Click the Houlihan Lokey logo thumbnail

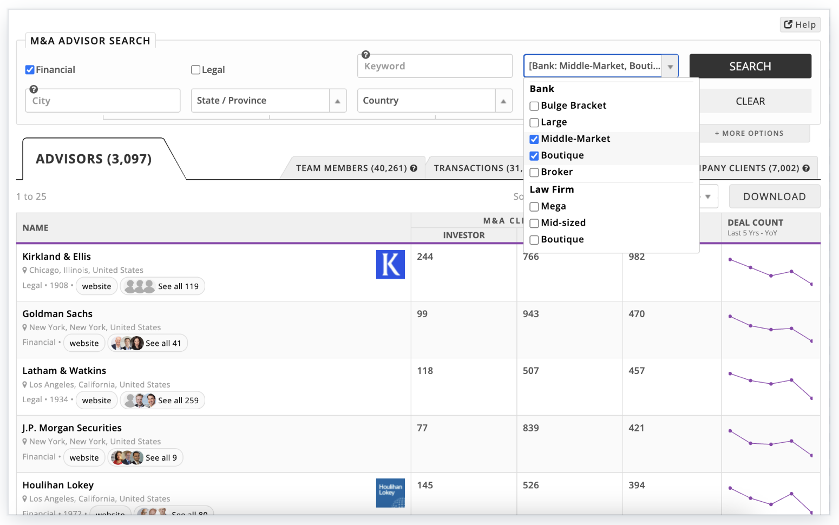coord(390,493)
